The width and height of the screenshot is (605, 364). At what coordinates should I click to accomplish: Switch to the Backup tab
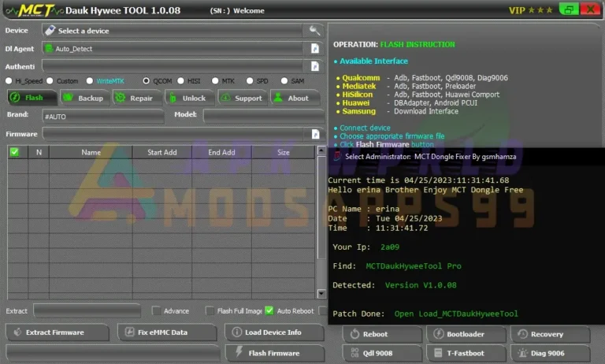83,98
